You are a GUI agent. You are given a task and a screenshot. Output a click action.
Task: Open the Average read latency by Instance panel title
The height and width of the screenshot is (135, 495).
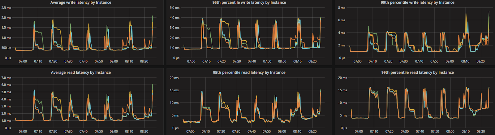pyautogui.click(x=81, y=72)
